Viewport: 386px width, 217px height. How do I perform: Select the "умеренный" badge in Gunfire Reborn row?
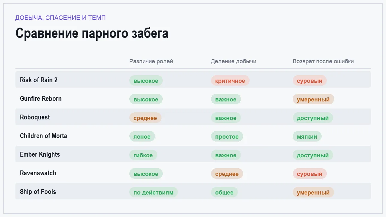pos(313,99)
